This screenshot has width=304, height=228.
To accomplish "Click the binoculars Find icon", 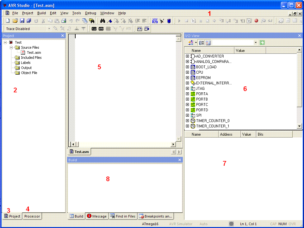I will pyautogui.click(x=102, y=21).
